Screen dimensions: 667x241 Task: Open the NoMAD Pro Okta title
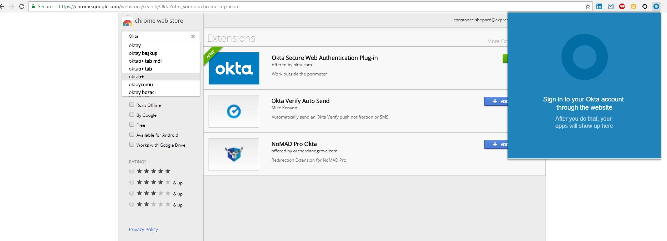click(294, 144)
